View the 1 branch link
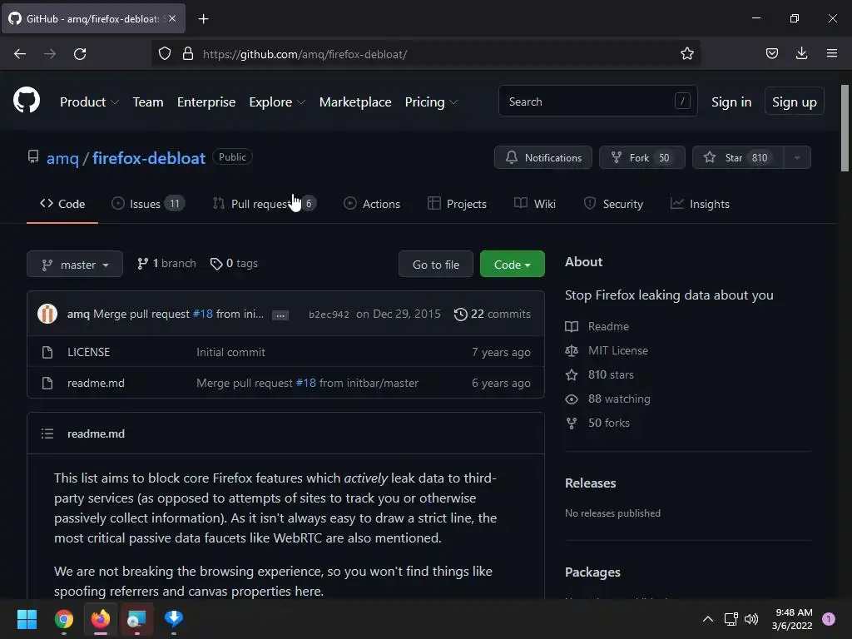Viewport: 852px width, 639px height. (166, 264)
